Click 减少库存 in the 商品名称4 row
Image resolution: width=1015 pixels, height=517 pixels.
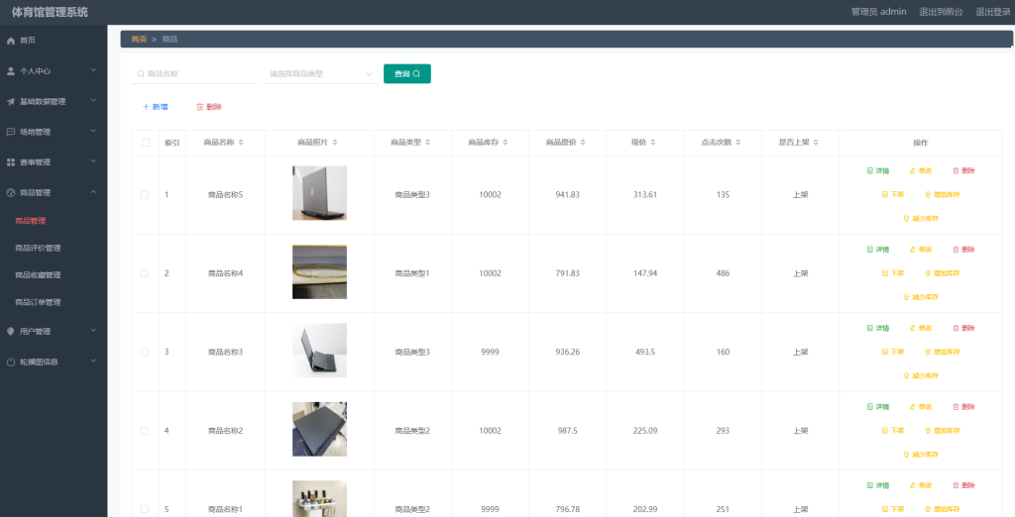pyautogui.click(x=921, y=298)
